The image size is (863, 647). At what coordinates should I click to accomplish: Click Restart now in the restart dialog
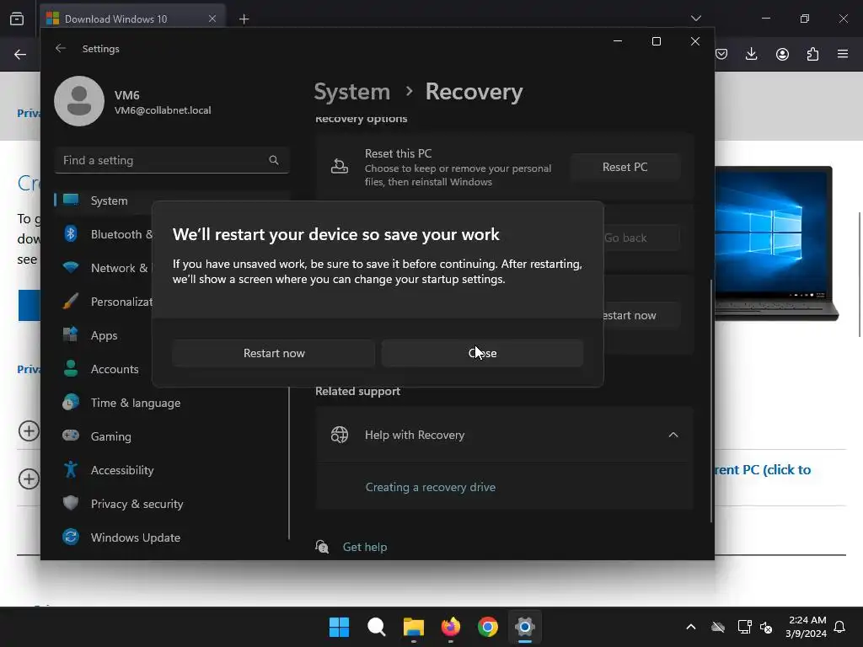coord(274,353)
